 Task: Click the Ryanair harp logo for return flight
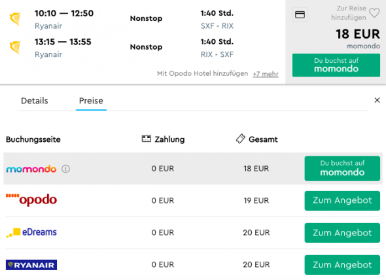point(15,47)
